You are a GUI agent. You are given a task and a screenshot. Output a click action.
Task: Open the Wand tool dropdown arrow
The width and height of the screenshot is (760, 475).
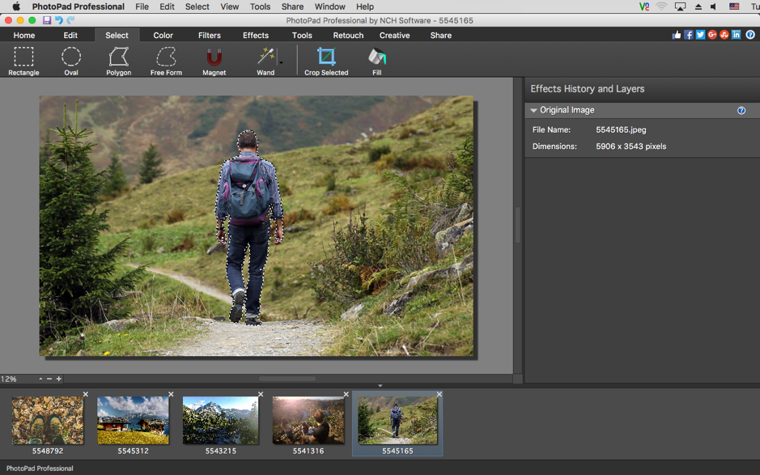click(x=281, y=62)
